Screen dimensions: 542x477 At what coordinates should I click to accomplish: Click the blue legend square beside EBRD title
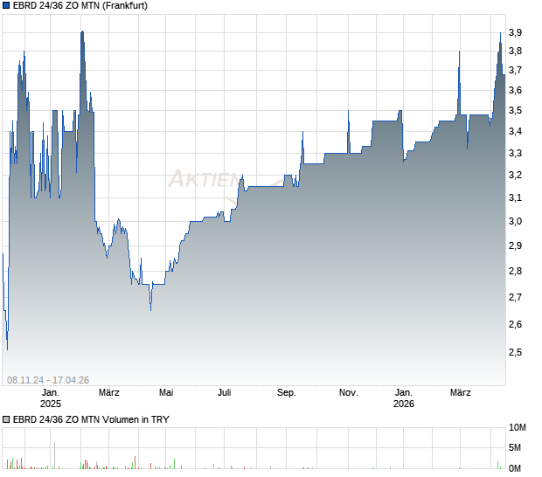(6, 5)
